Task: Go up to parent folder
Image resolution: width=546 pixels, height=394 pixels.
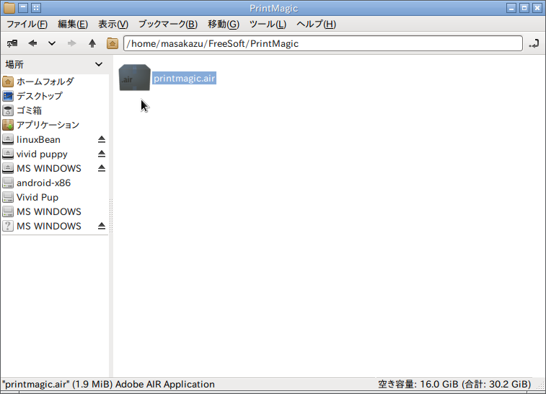Action: (92, 43)
